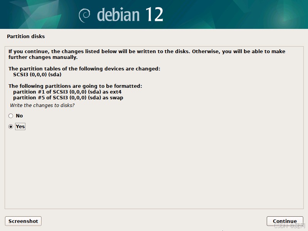The height and width of the screenshot is (231, 308).
Task: Click the Partition disks heading
Action: 26,36
